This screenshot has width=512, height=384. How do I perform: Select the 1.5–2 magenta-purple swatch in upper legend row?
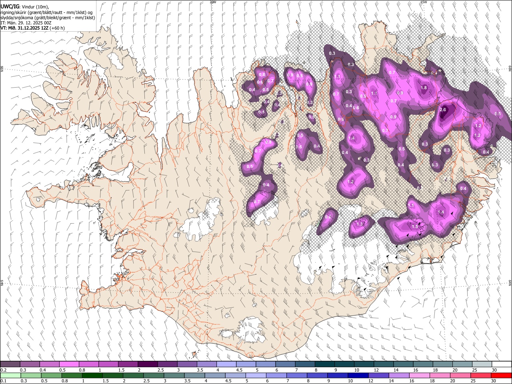pyautogui.click(x=128, y=364)
